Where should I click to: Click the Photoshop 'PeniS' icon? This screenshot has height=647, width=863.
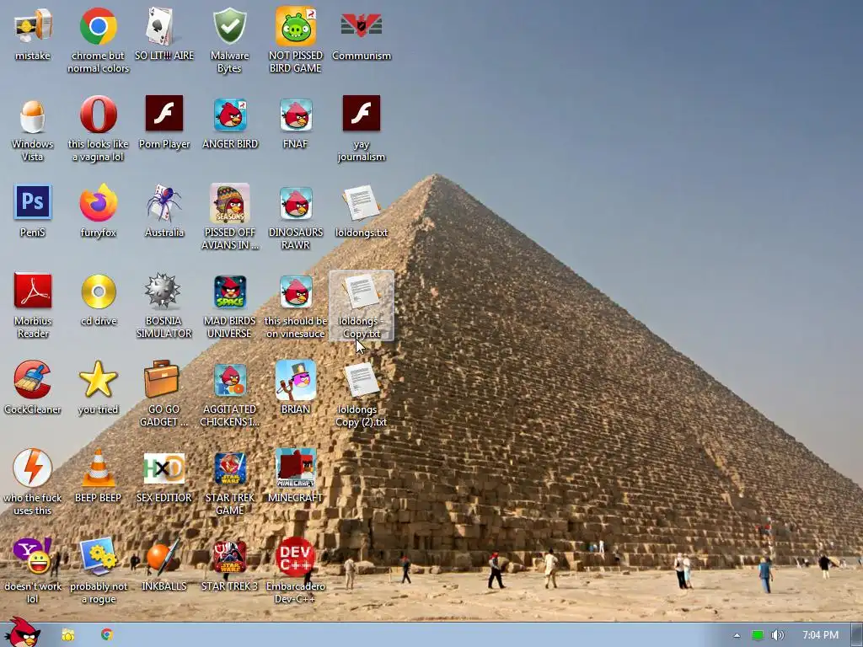click(x=33, y=202)
